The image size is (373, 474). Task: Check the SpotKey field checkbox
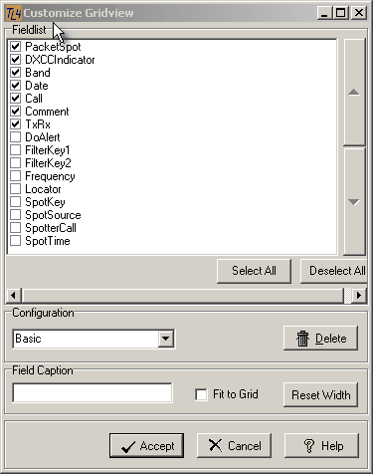pyautogui.click(x=15, y=202)
